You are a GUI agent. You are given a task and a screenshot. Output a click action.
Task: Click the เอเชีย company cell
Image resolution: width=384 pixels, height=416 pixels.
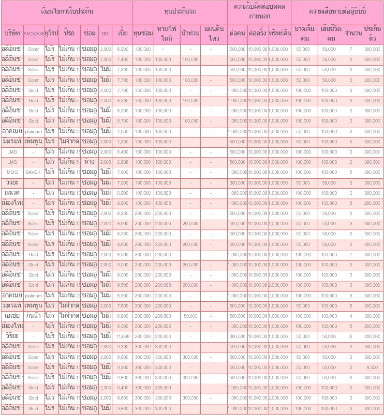click(x=12, y=316)
